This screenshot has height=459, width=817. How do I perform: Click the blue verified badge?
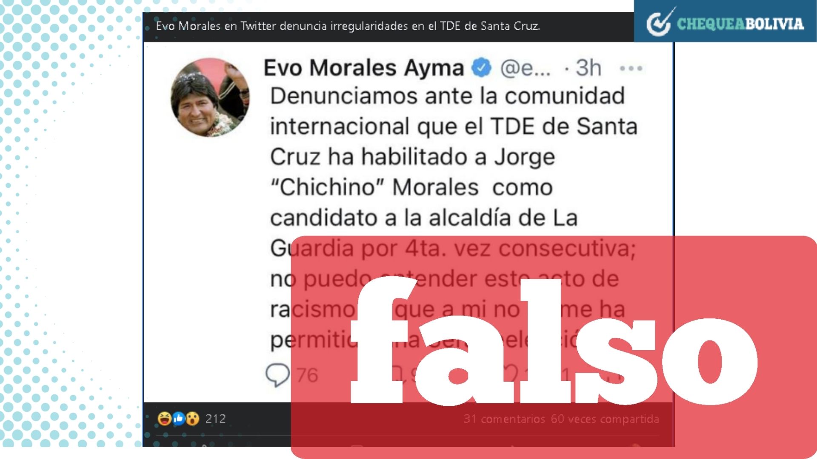(481, 68)
